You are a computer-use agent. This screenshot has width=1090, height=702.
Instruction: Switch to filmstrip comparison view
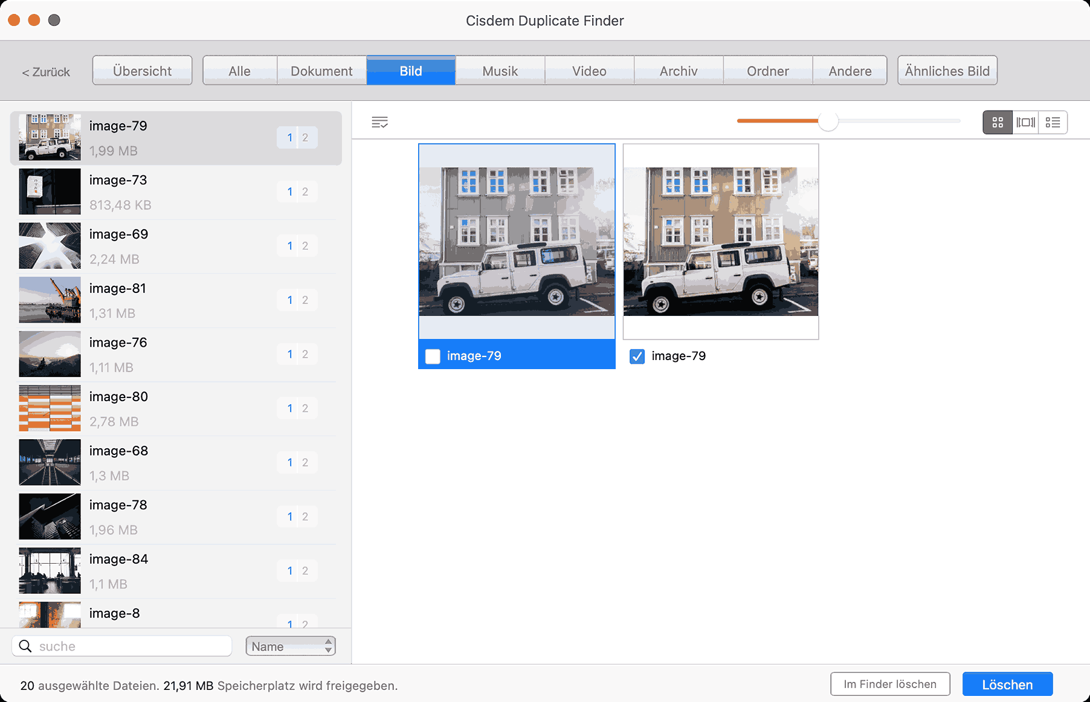point(1025,123)
